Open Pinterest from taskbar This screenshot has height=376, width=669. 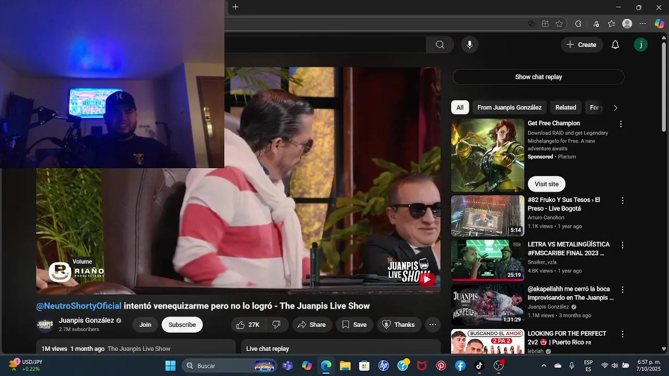441,366
